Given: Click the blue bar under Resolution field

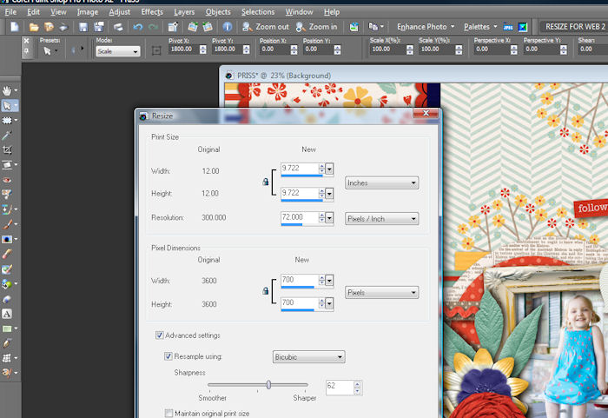Looking at the screenshot, I should pyautogui.click(x=292, y=225).
